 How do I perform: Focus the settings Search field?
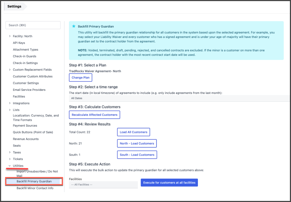tap(33, 25)
